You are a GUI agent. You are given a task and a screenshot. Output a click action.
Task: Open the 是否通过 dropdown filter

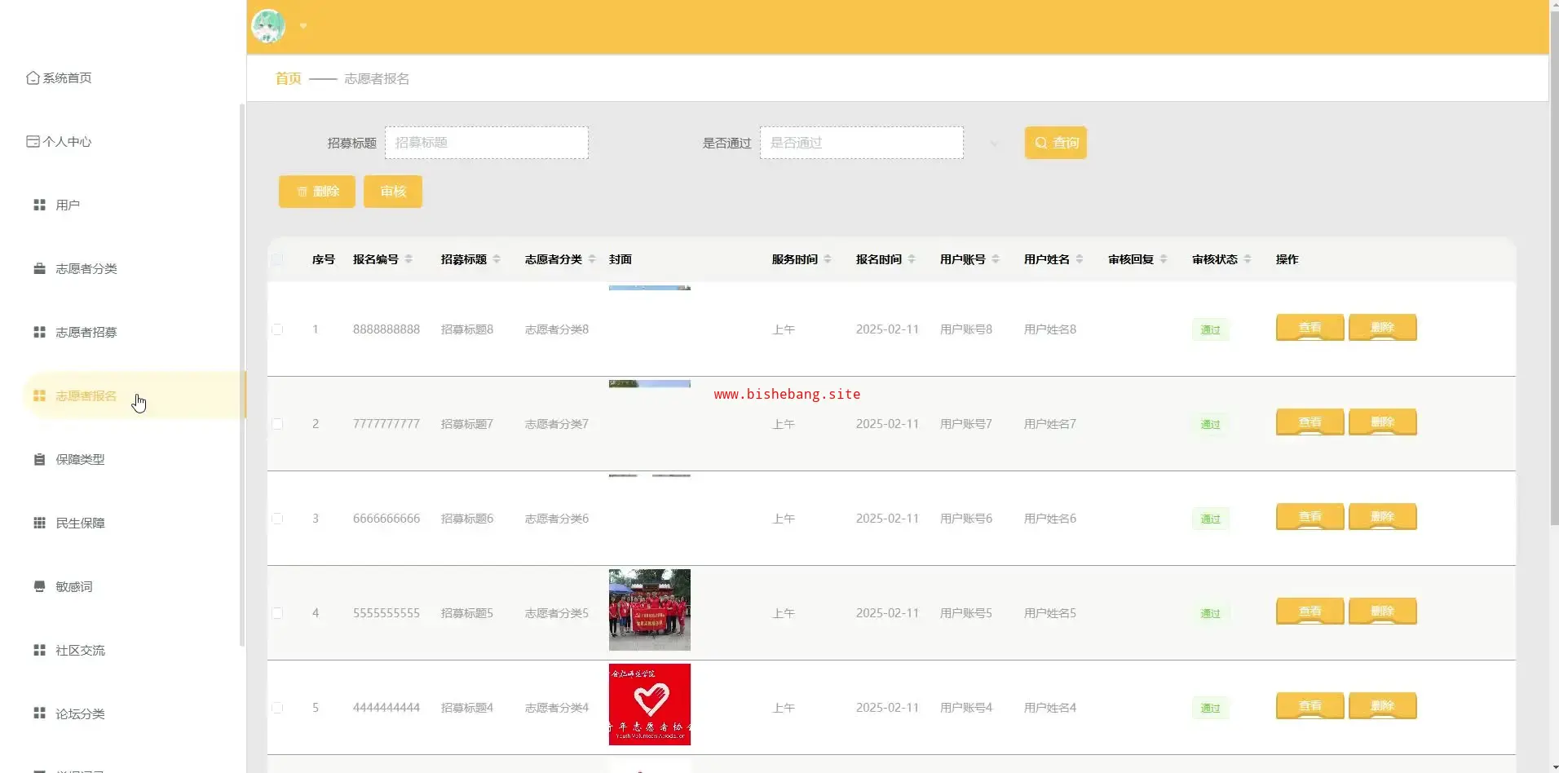(861, 143)
